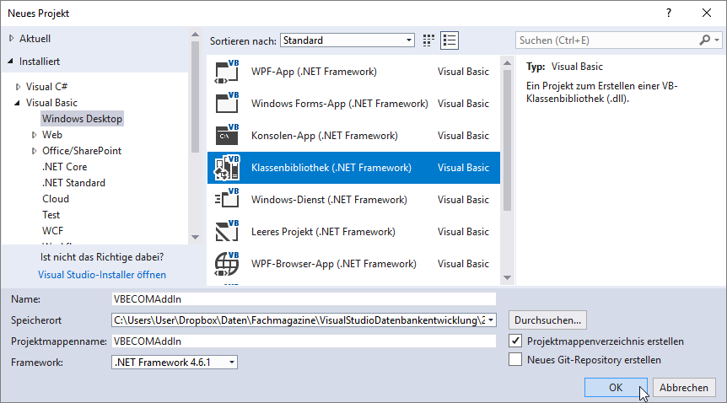Select Leeres Projekt (.NET Framework) template
Image resolution: width=727 pixels, height=403 pixels.
(353, 232)
